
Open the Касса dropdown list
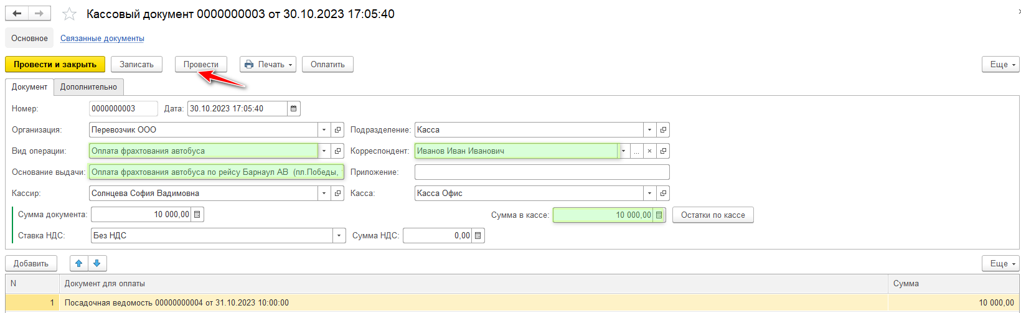click(649, 194)
